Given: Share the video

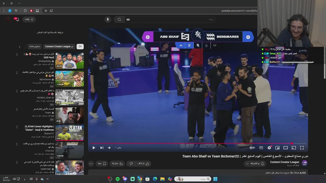Looking at the screenshot, I should (x=117, y=164).
